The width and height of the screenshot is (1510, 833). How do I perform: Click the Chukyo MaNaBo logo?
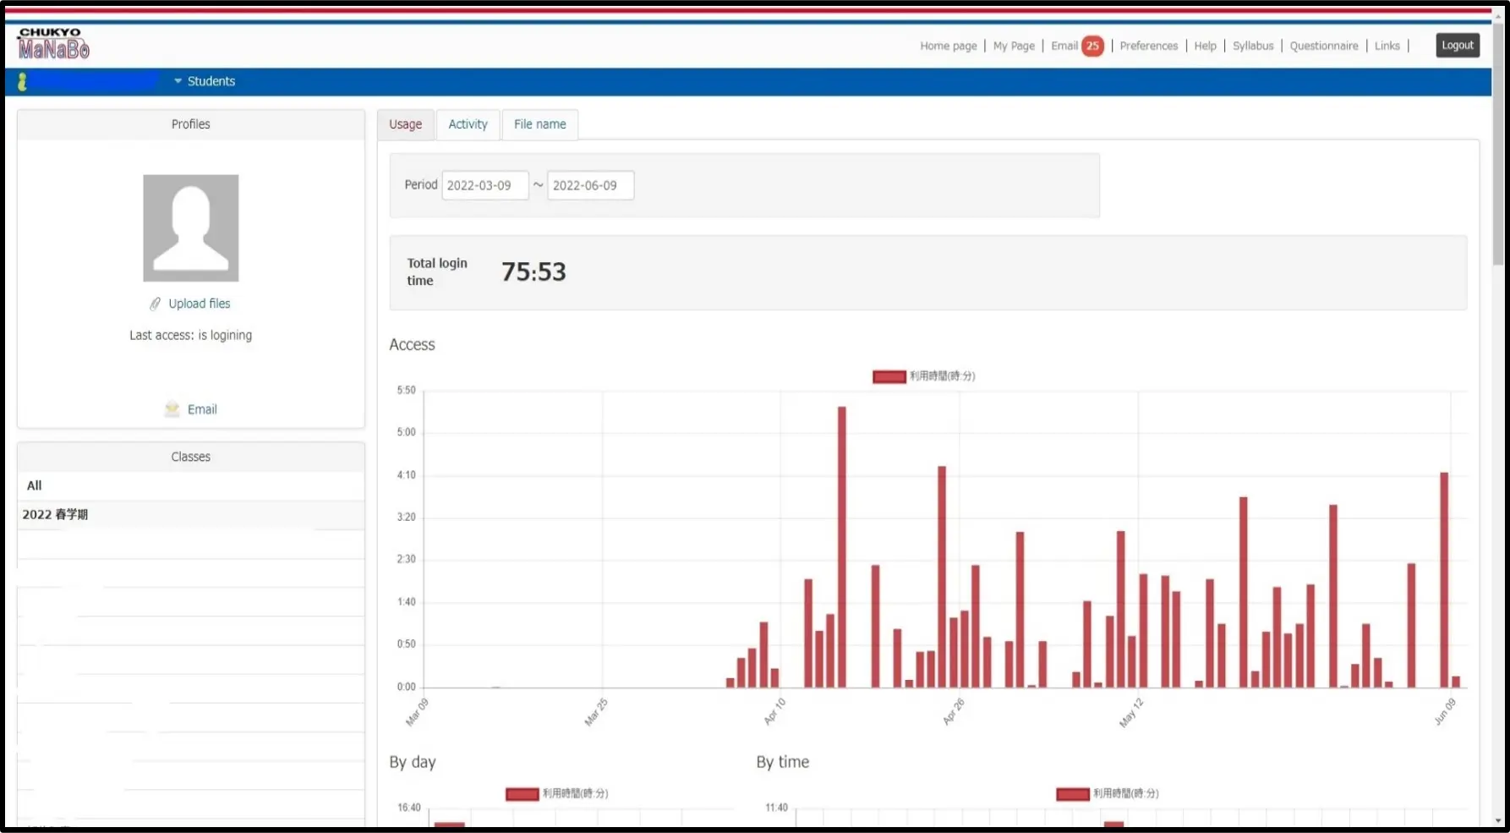point(53,44)
